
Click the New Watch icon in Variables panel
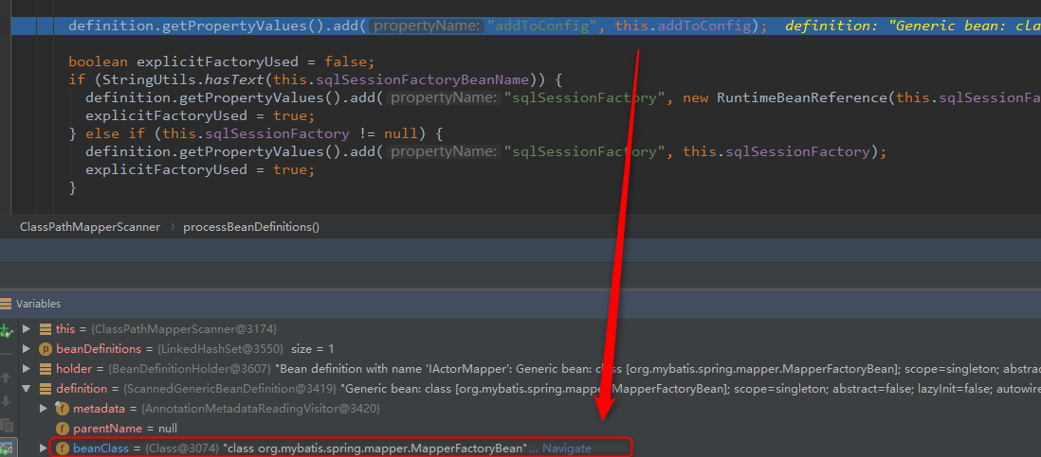point(6,329)
